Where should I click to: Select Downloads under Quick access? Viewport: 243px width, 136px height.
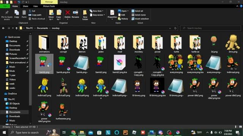pos(14,49)
